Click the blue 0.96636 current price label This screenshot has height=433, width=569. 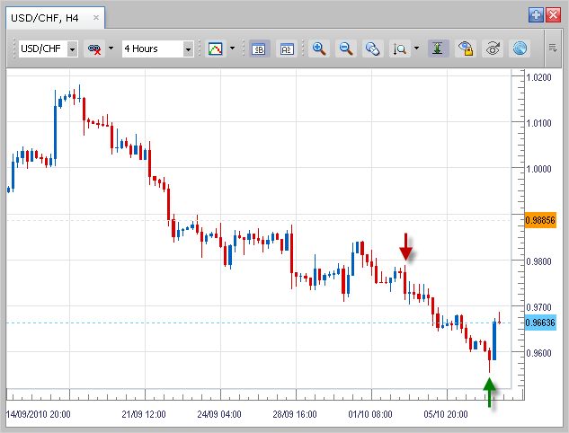point(540,323)
